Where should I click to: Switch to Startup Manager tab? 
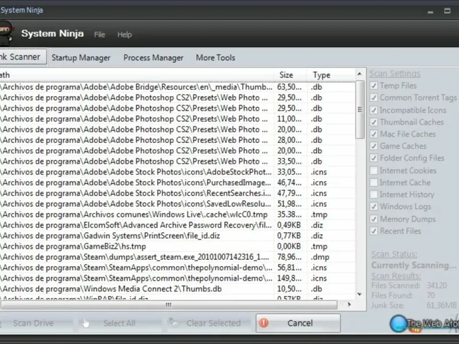pyautogui.click(x=81, y=58)
